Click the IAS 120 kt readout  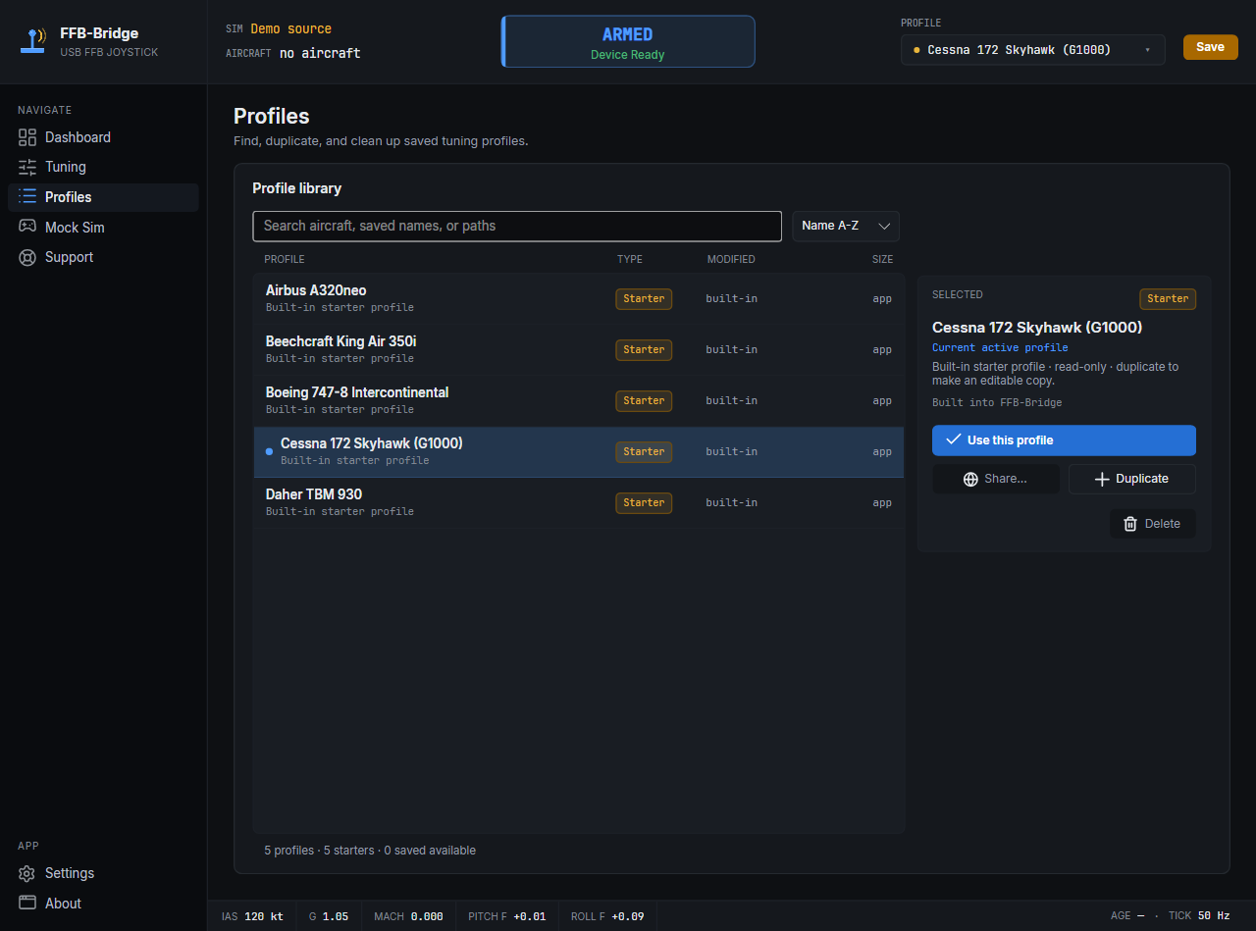point(252,916)
